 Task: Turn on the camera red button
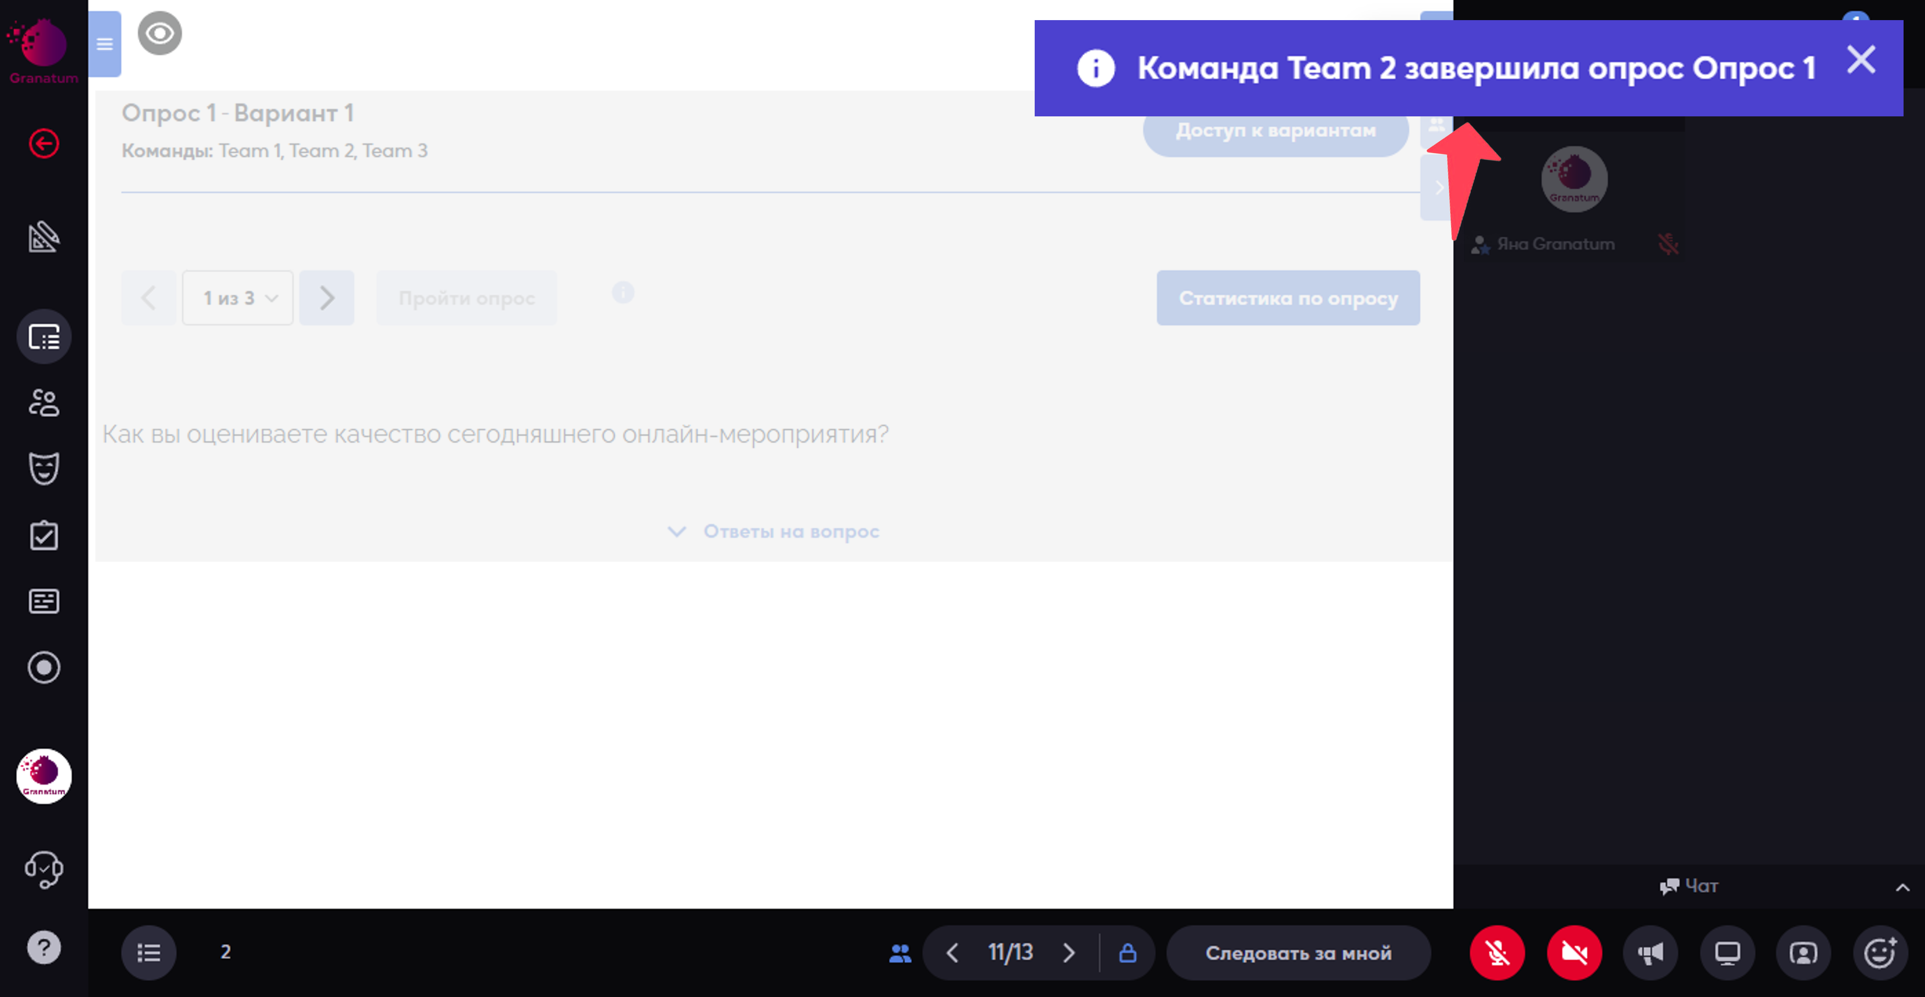(1574, 953)
